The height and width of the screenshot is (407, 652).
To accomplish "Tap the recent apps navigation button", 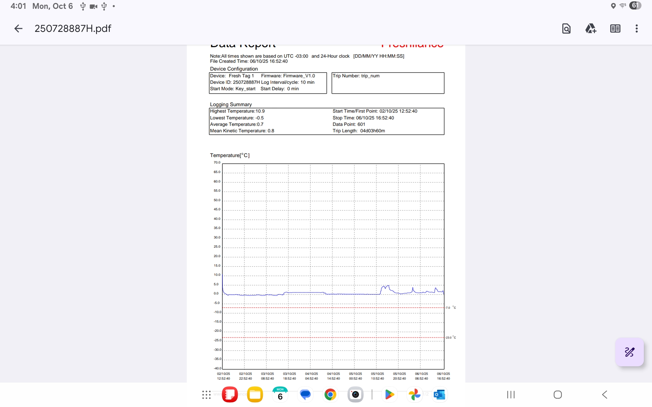I will 511,394.
